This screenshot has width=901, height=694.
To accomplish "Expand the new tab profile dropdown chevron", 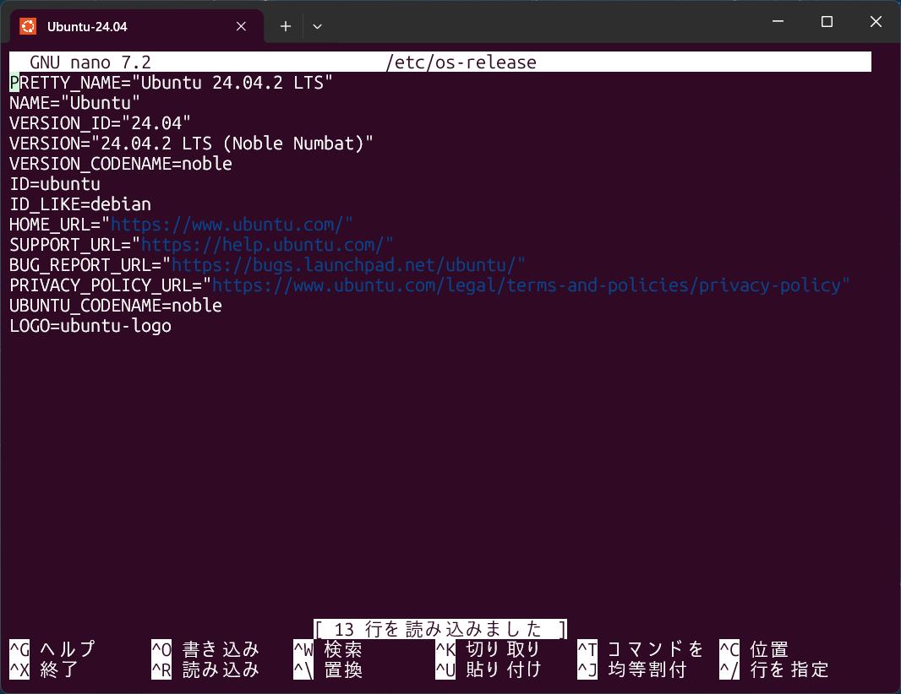I will [x=317, y=26].
